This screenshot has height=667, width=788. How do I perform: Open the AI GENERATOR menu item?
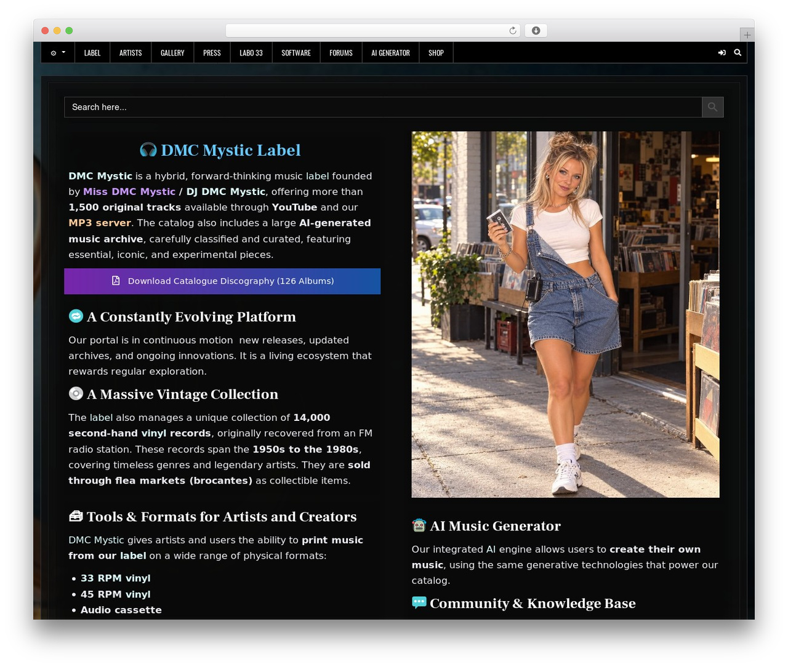pyautogui.click(x=390, y=53)
